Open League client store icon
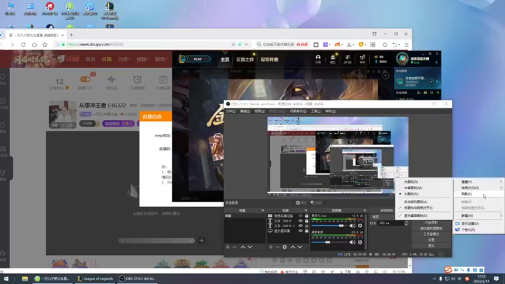The height and width of the screenshot is (284, 505). (362, 59)
